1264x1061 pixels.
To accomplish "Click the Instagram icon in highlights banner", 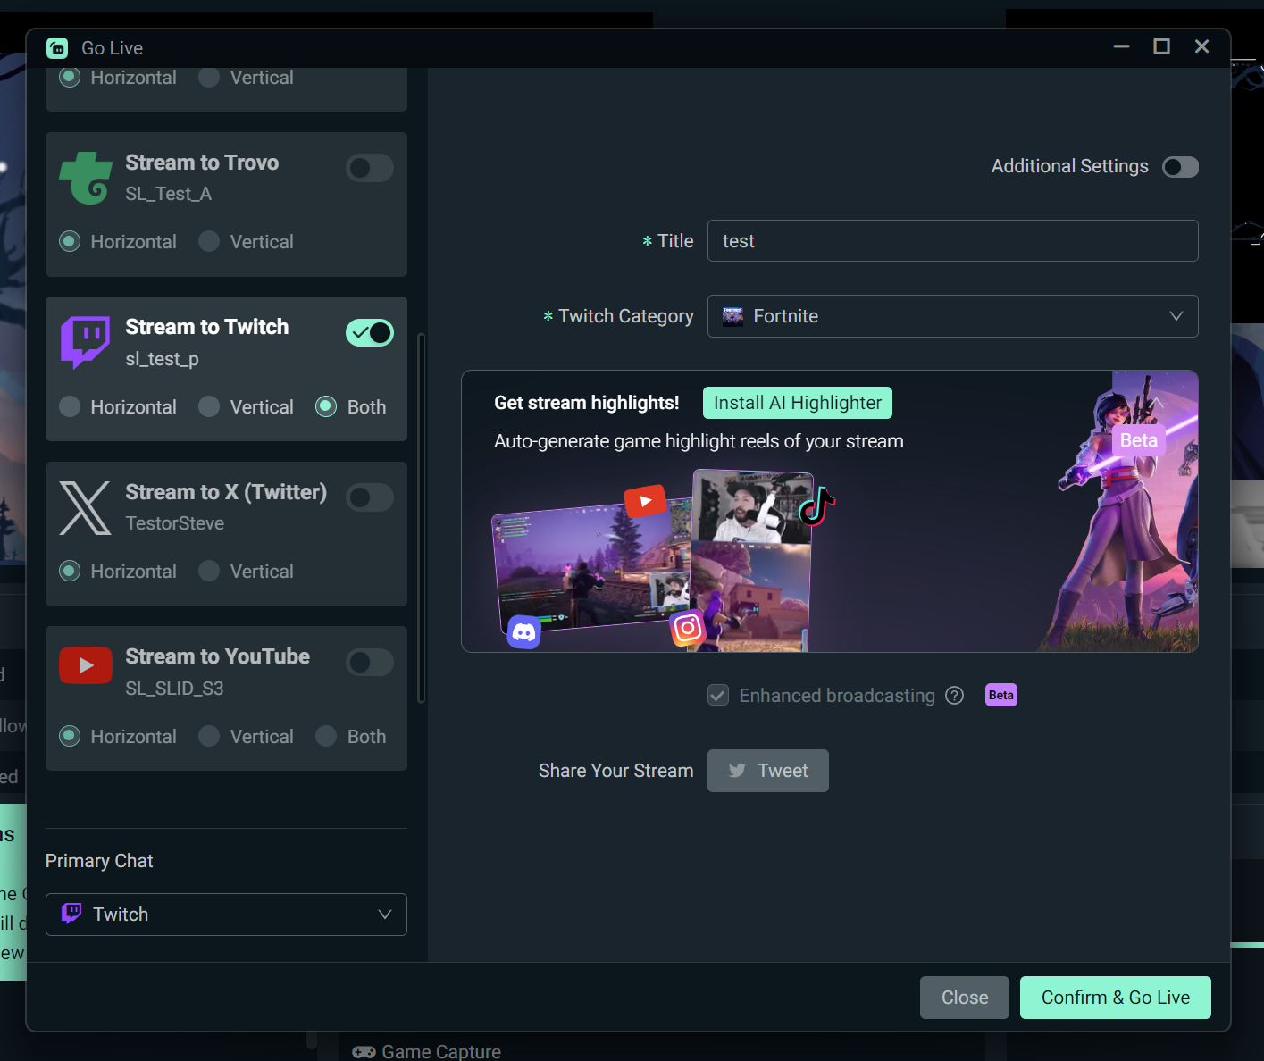I will [x=687, y=628].
